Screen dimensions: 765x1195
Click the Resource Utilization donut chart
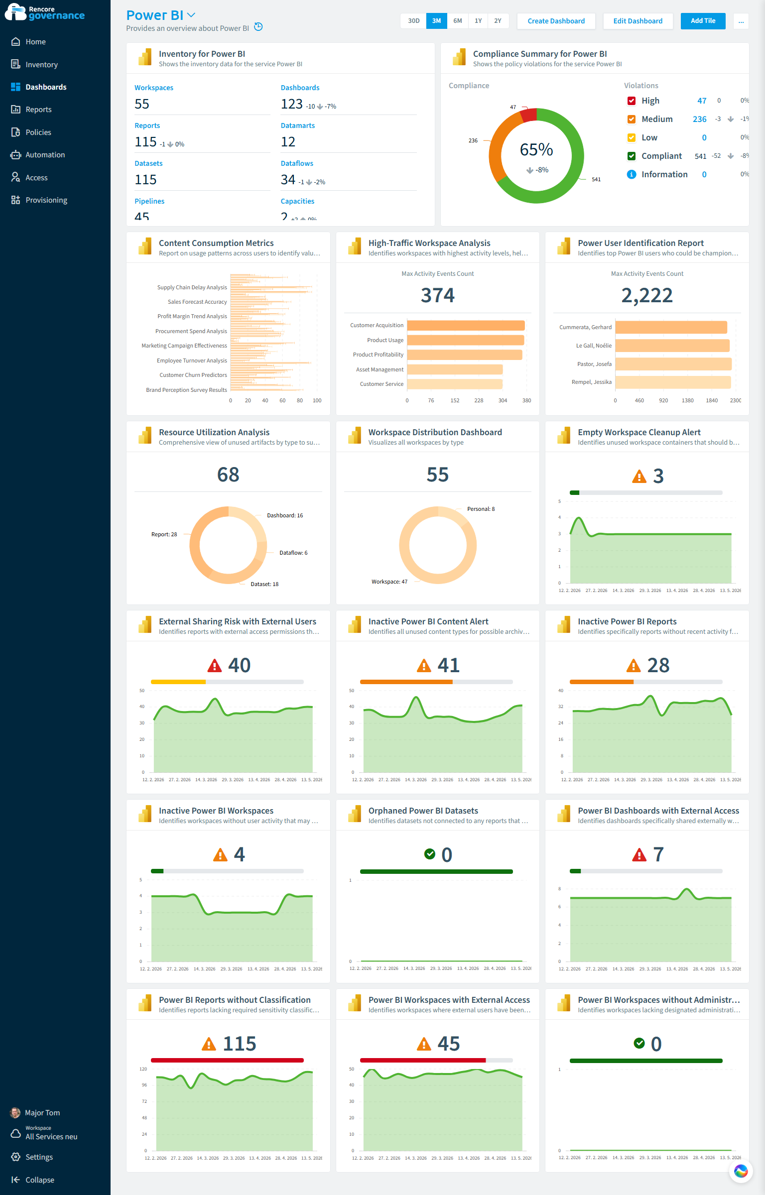[228, 545]
